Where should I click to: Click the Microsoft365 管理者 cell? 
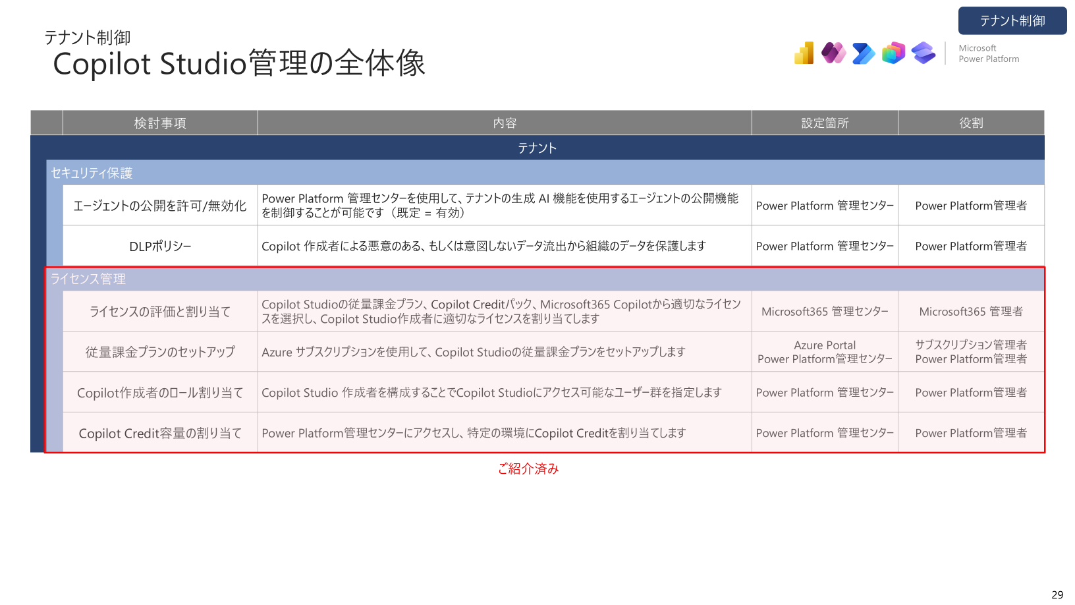click(x=971, y=311)
